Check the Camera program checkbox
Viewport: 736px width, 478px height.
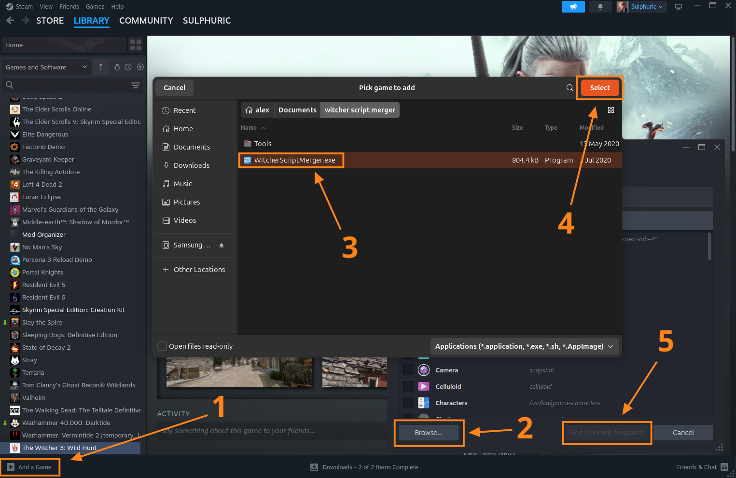(x=408, y=370)
